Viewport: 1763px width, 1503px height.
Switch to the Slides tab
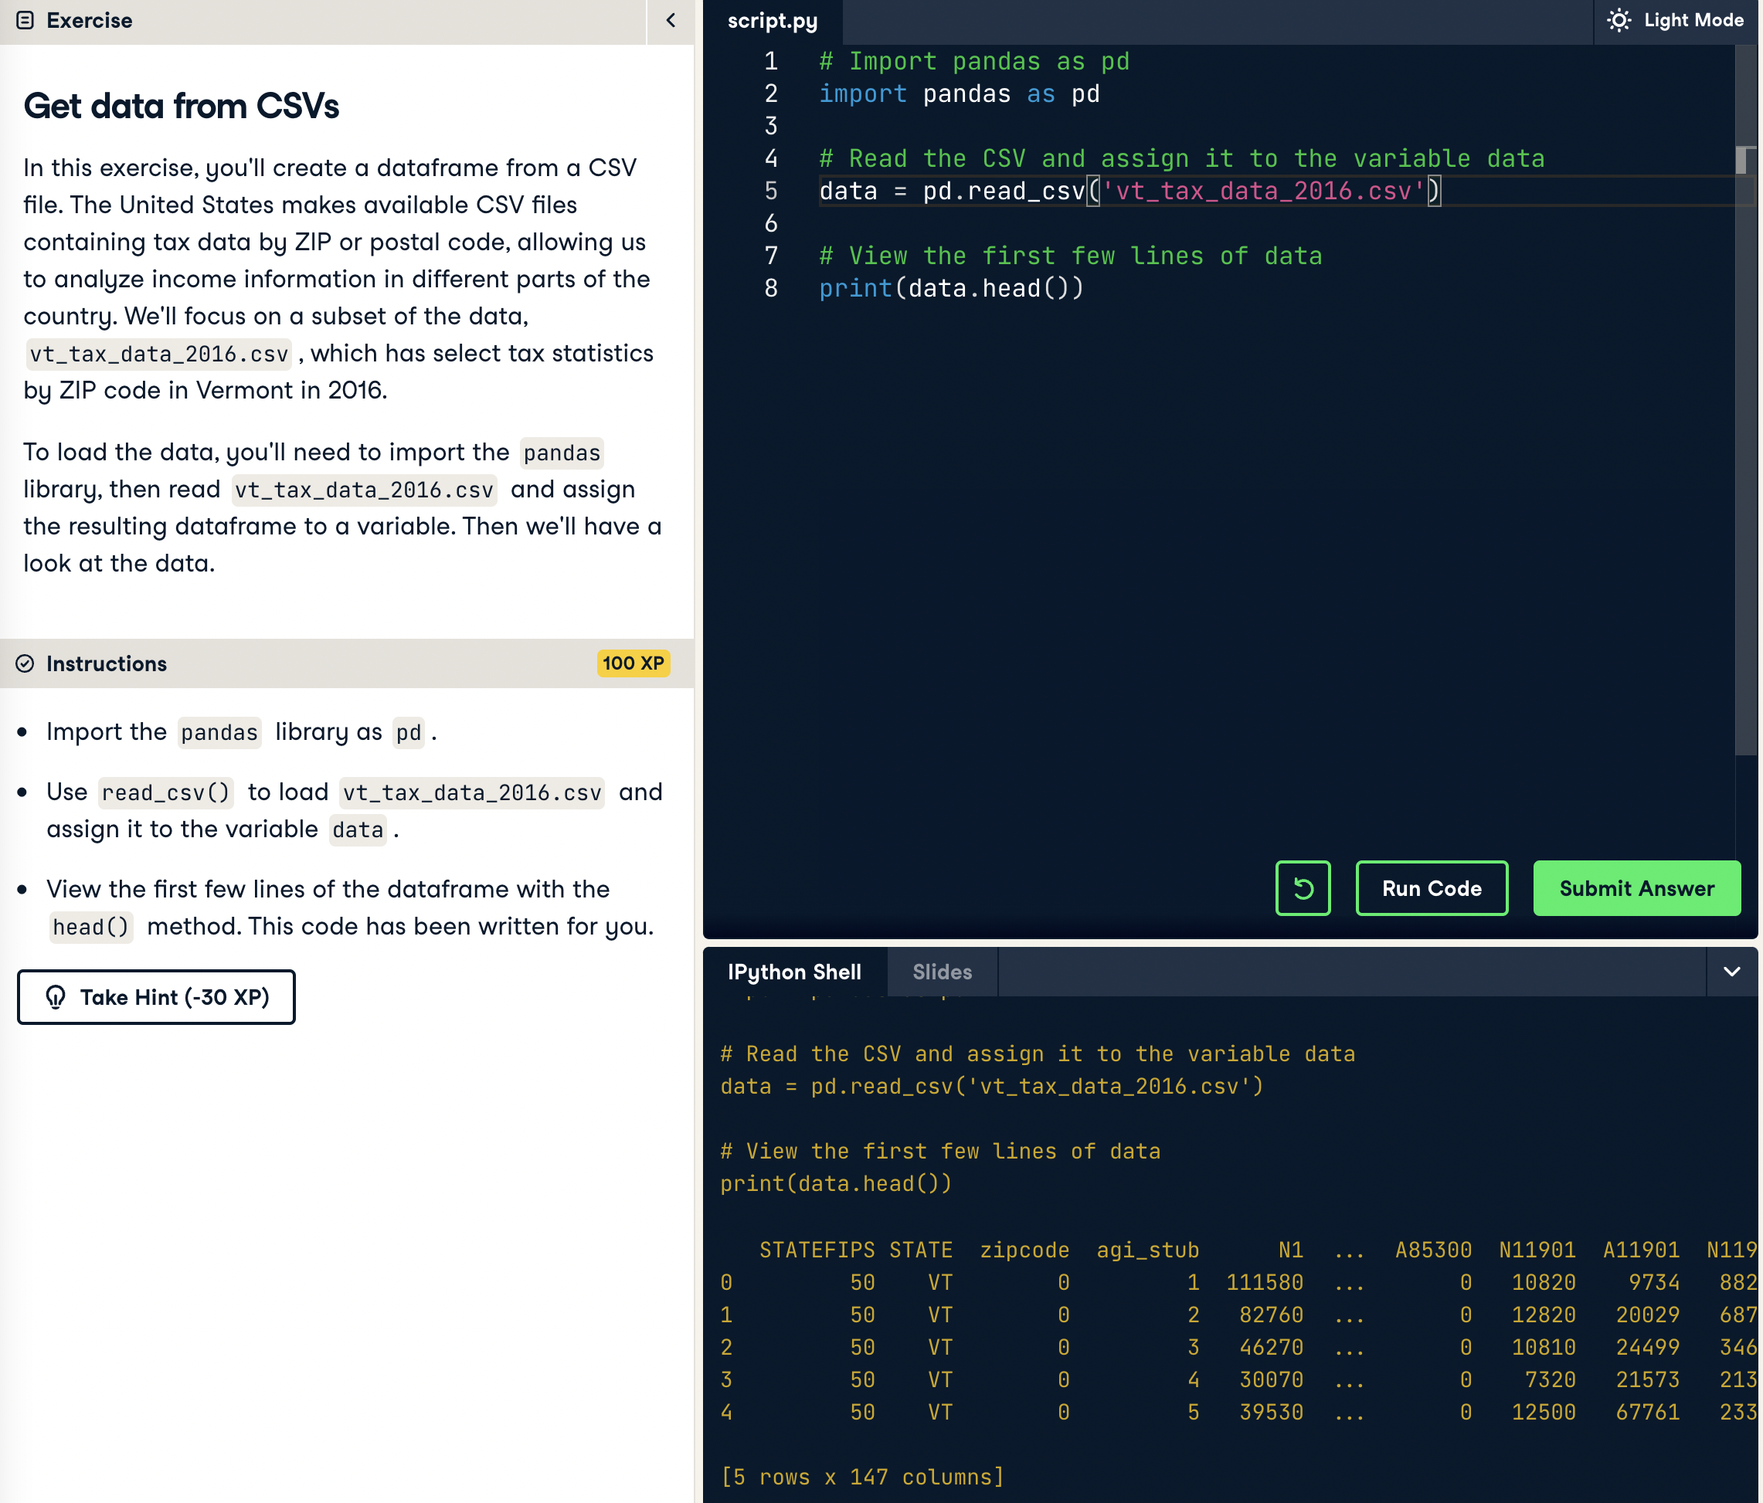[x=942, y=972]
